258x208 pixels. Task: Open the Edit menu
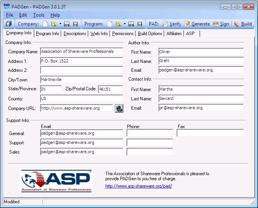point(23,15)
